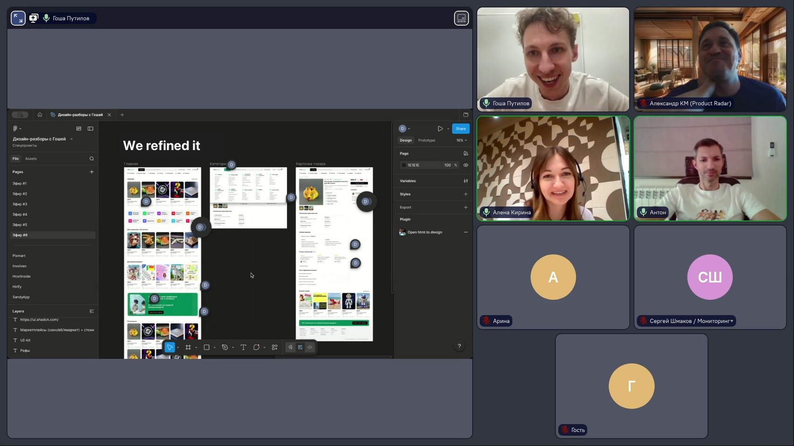Open the user avatar D dropdown

404,128
